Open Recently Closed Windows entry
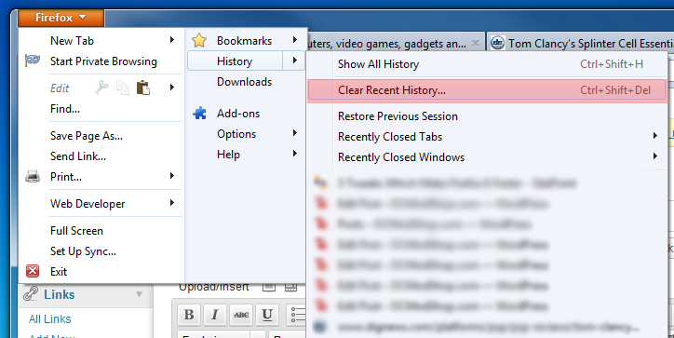 coord(401,157)
